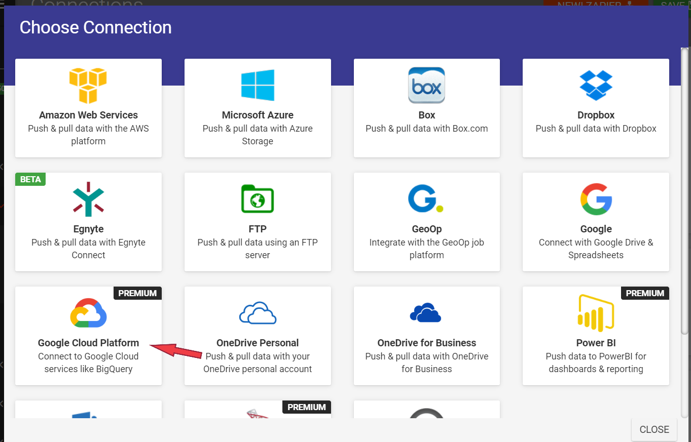Click "Connect to Google Cloud services like BigQuery"

pos(88,363)
